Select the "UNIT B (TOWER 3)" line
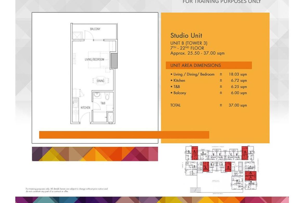The height and width of the screenshot is (203, 304). coord(189,43)
